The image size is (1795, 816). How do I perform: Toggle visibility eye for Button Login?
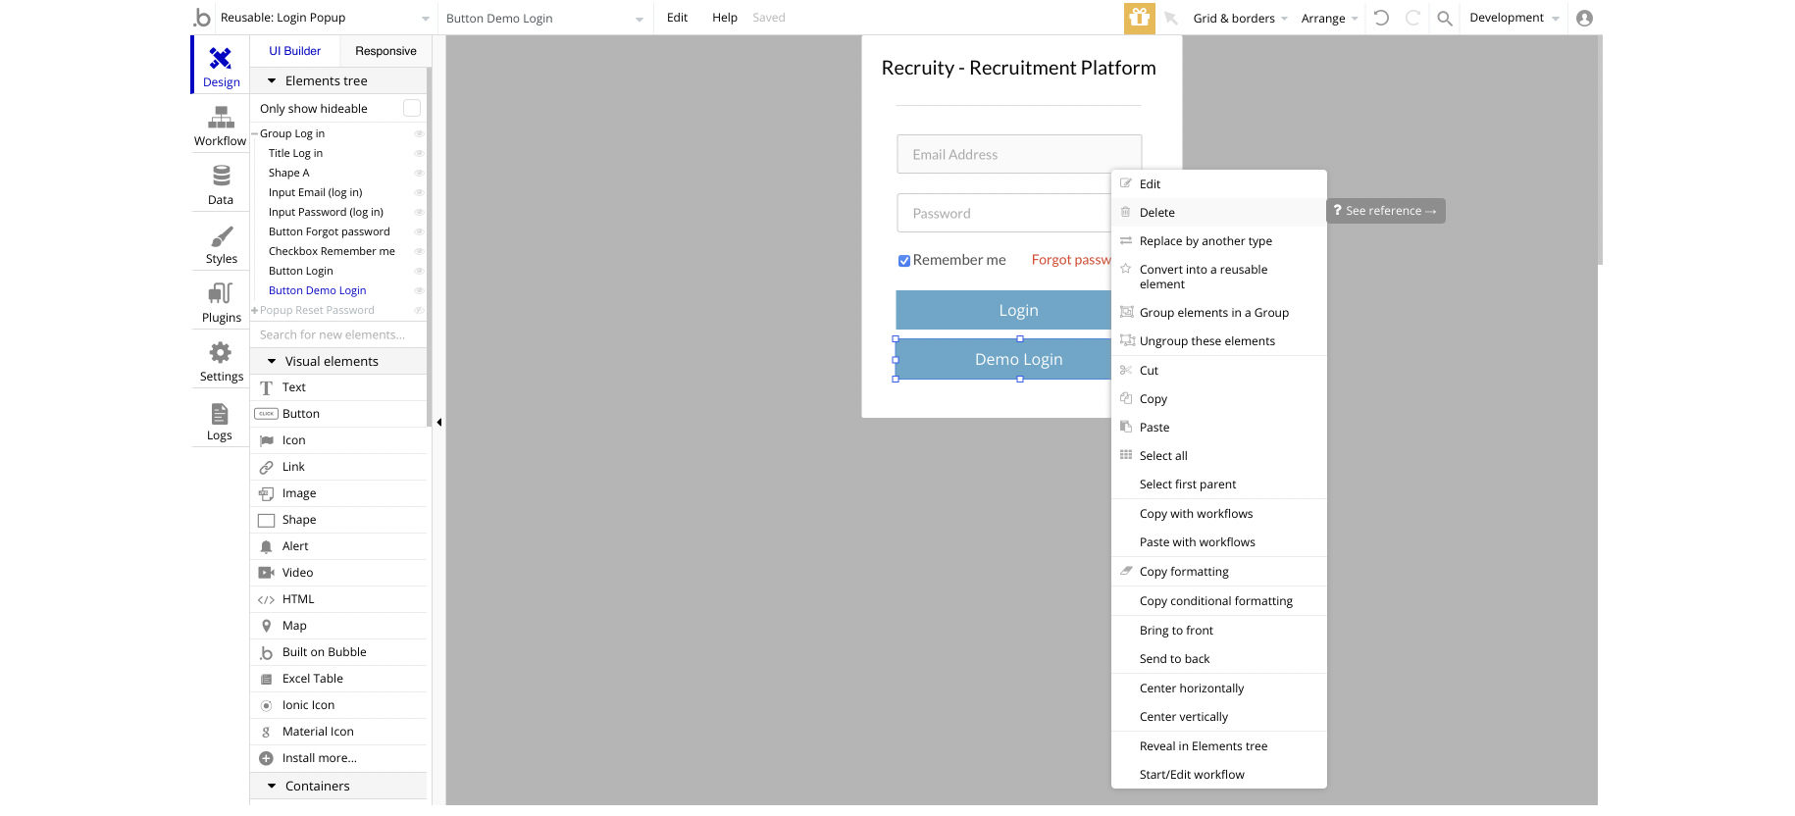pyautogui.click(x=419, y=271)
